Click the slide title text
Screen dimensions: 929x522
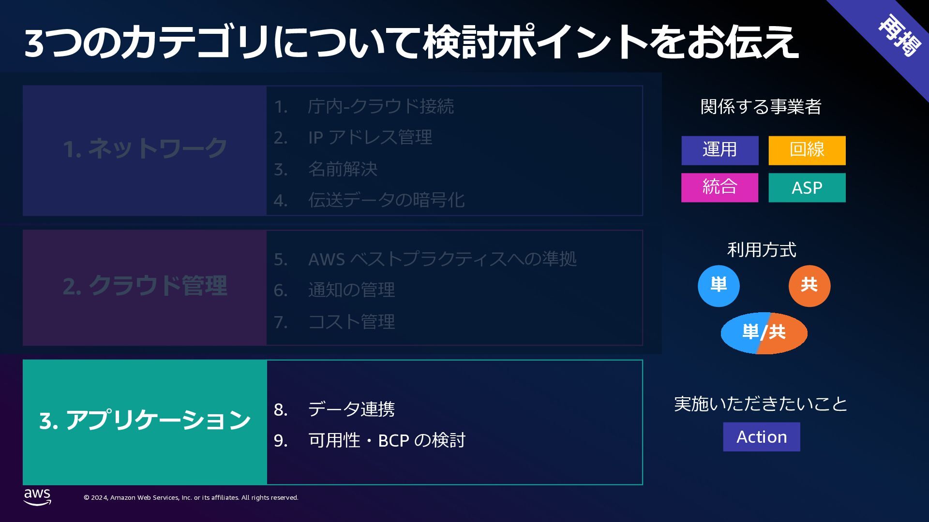[411, 43]
